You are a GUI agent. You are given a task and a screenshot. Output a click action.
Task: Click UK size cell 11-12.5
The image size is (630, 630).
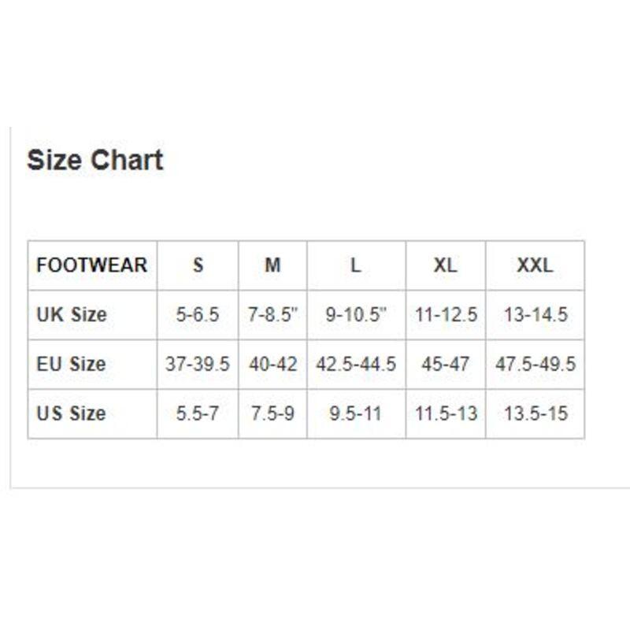click(446, 314)
